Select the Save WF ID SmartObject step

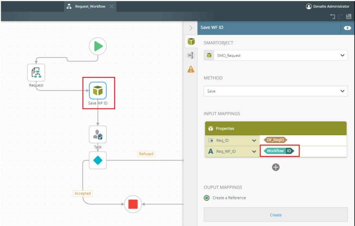(97, 90)
